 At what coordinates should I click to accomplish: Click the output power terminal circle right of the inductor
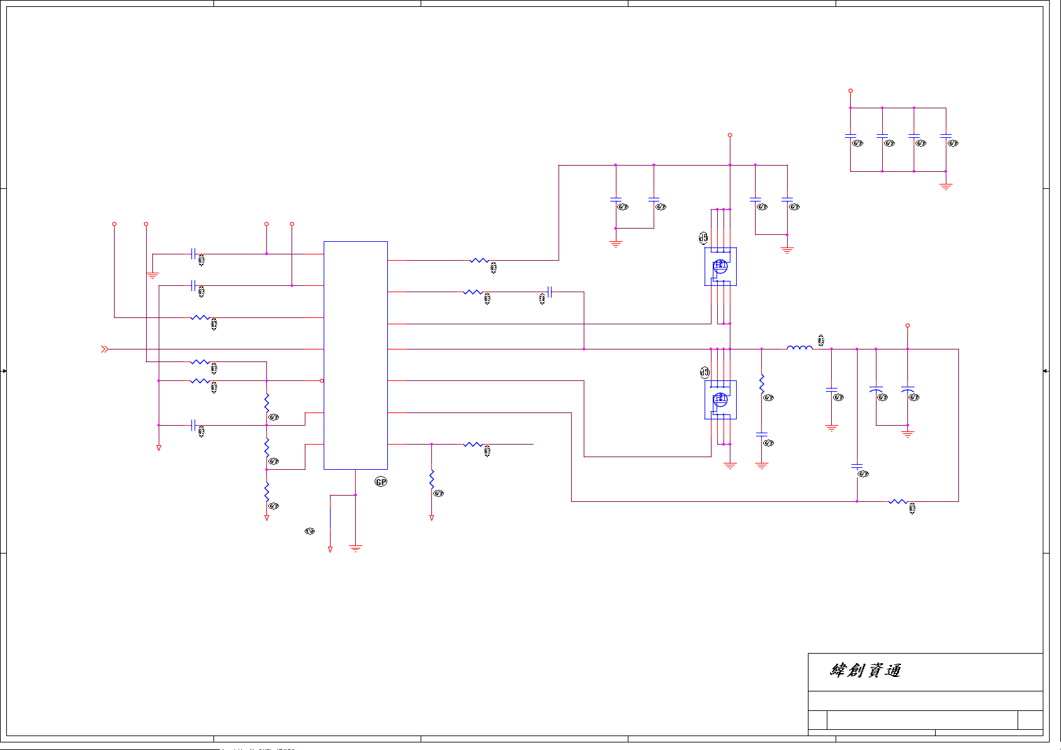click(907, 326)
